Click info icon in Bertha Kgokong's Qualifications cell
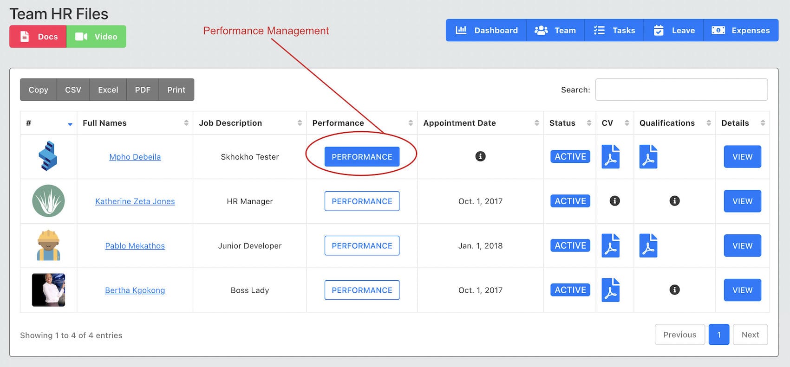 click(674, 290)
